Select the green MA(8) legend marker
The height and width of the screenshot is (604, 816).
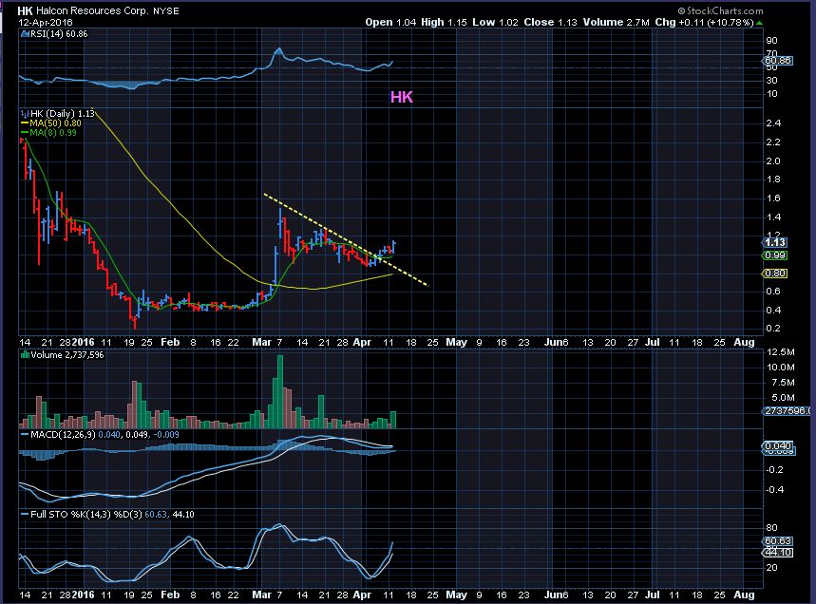25,133
